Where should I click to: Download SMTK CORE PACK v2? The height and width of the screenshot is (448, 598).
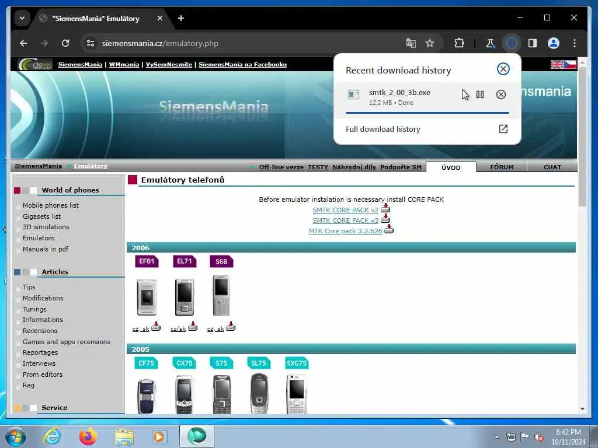(x=346, y=210)
